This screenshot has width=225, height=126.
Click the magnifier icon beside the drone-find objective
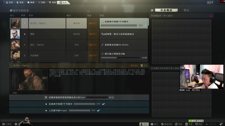coord(102,34)
